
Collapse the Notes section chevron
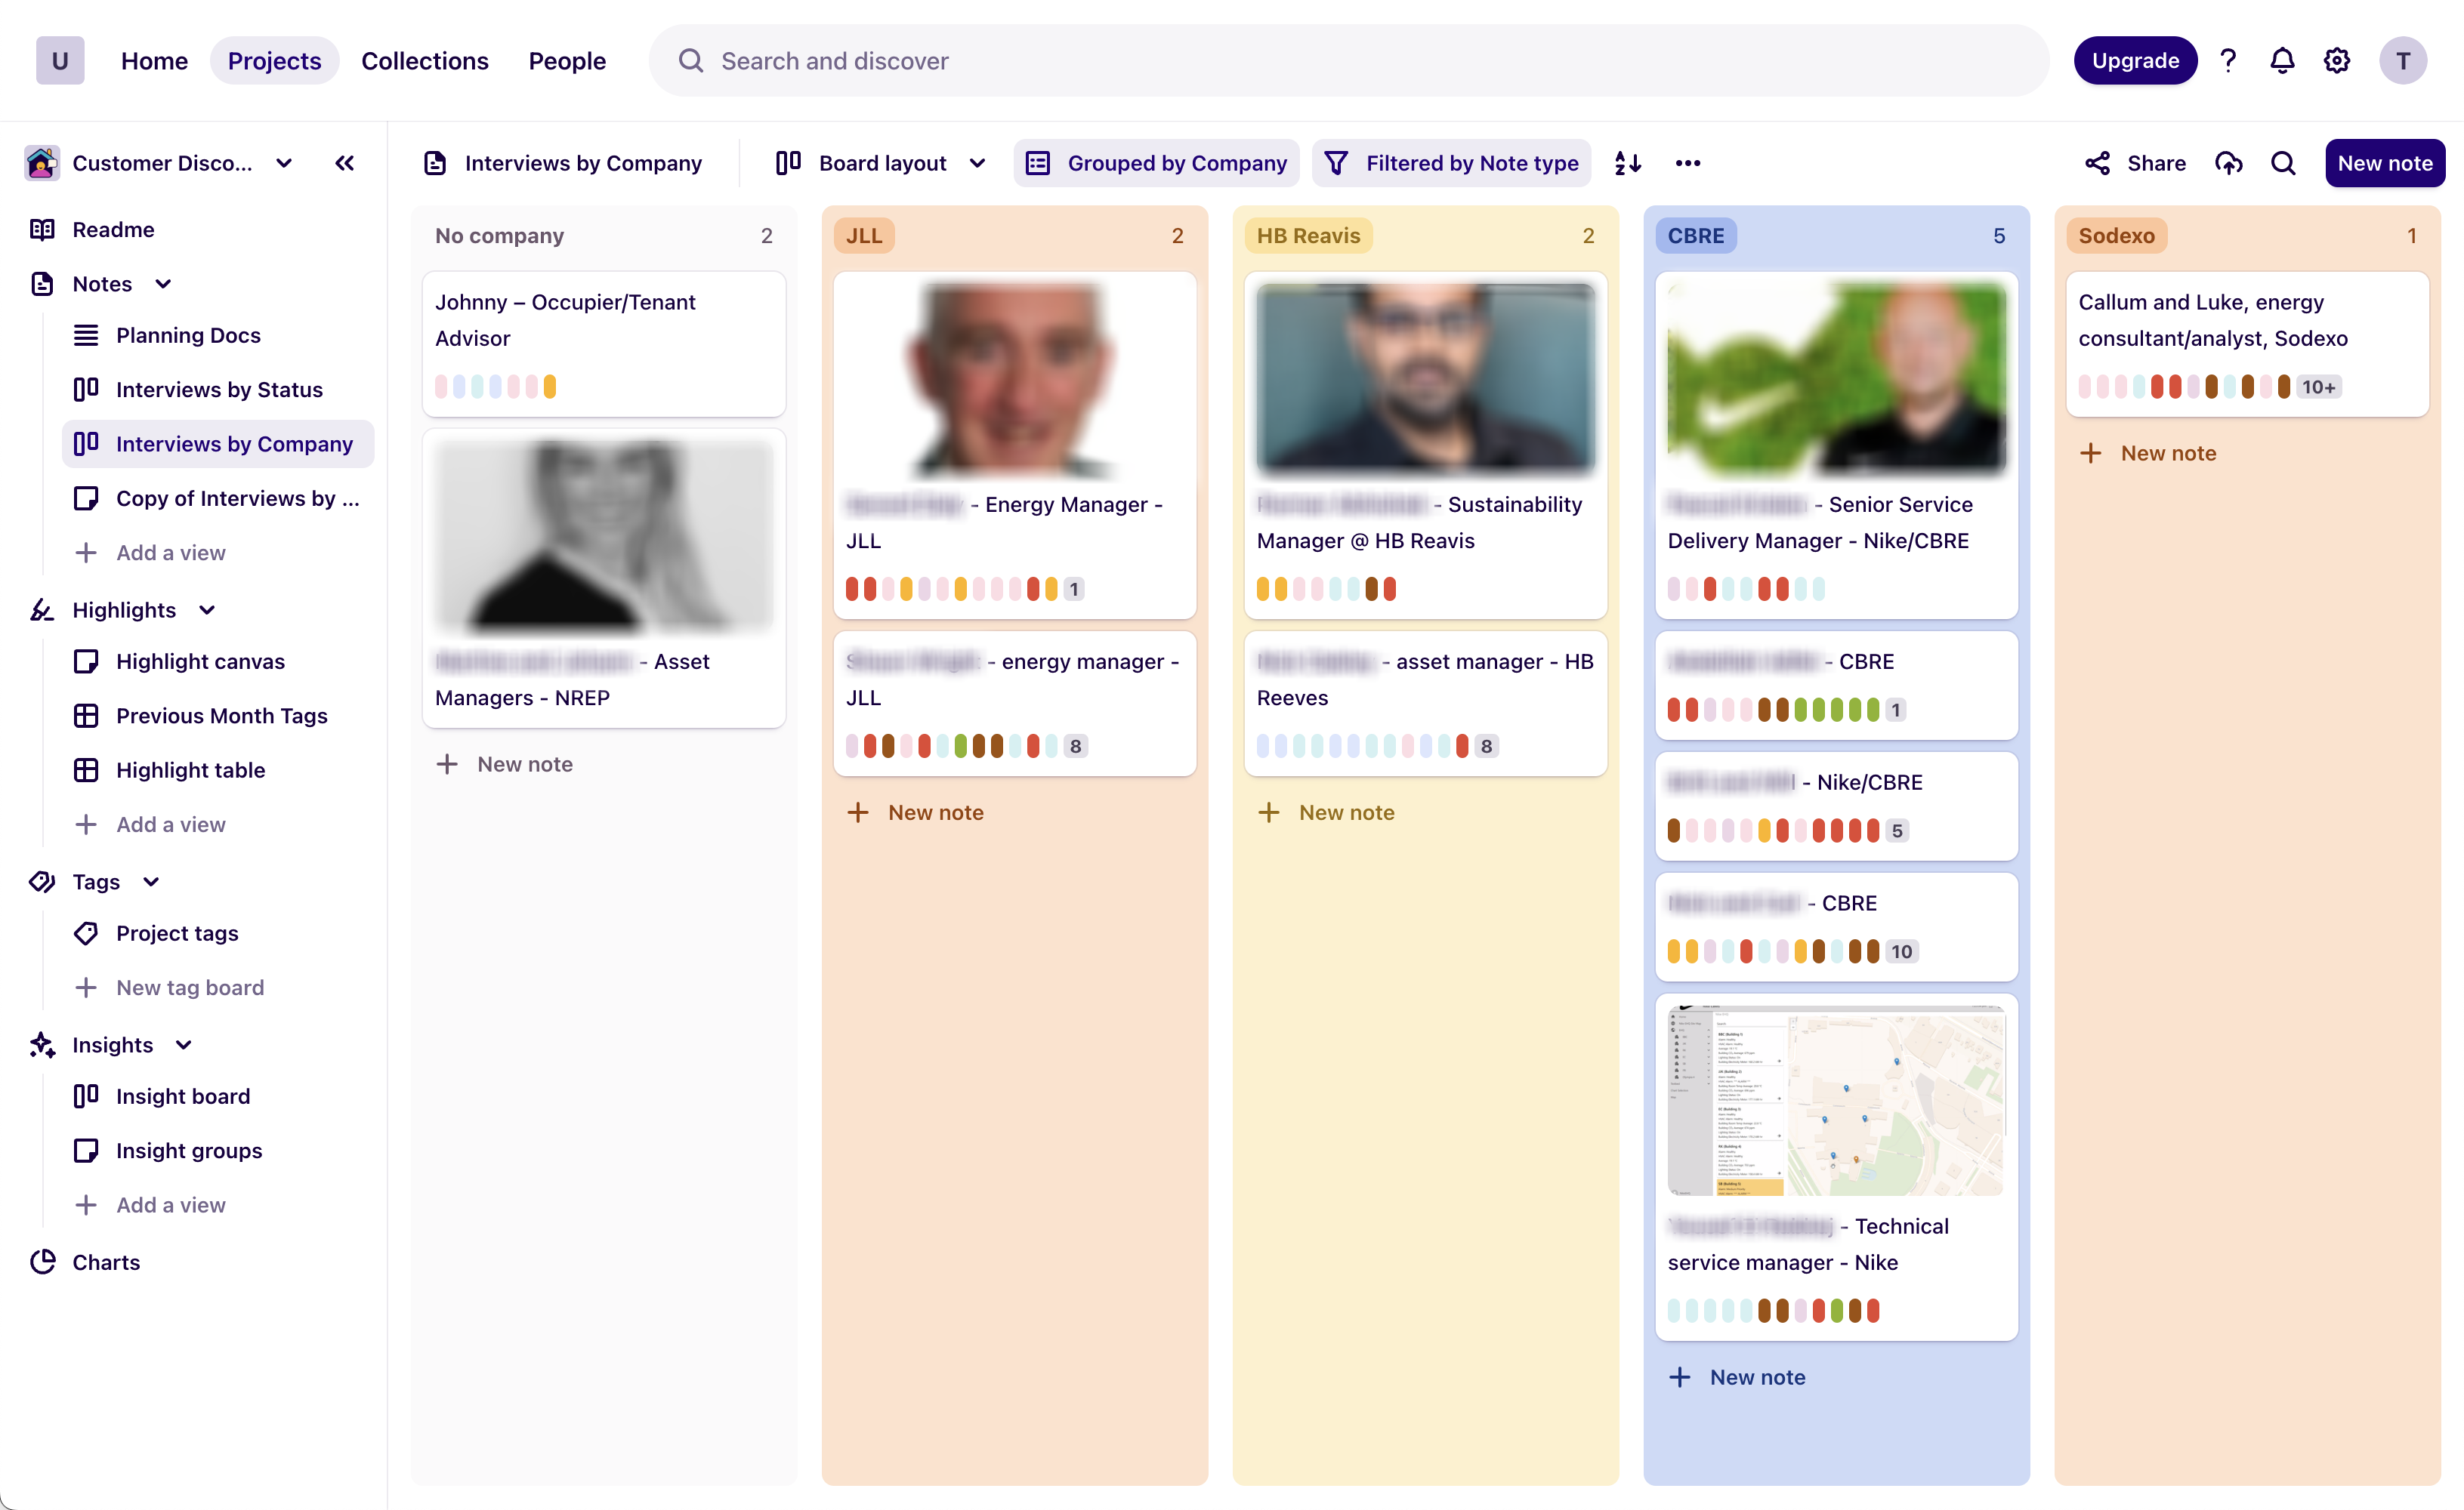point(163,284)
